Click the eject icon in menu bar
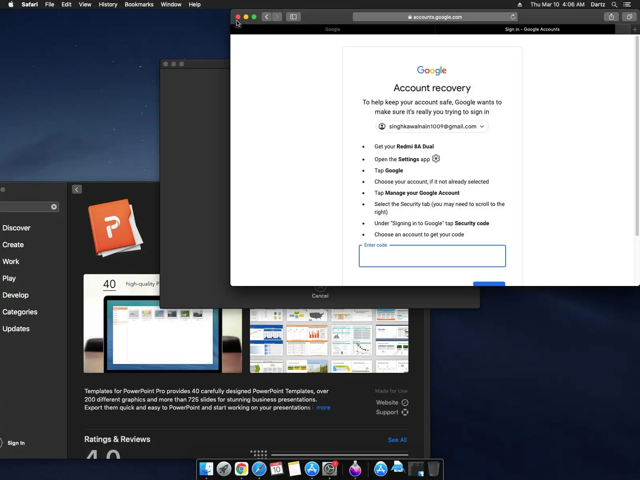Image resolution: width=640 pixels, height=480 pixels. [520, 4]
